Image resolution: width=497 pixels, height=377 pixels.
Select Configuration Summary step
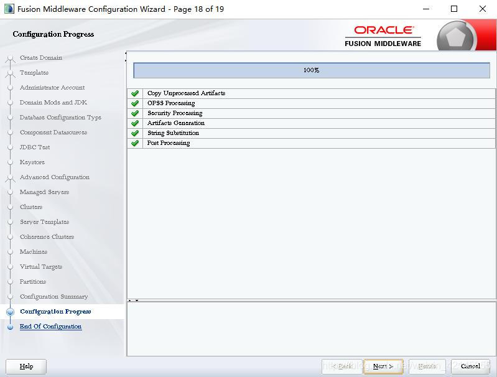tap(53, 297)
